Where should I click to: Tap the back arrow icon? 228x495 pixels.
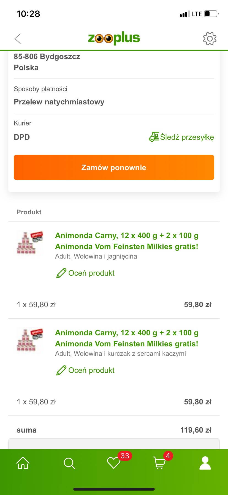pyautogui.click(x=18, y=39)
